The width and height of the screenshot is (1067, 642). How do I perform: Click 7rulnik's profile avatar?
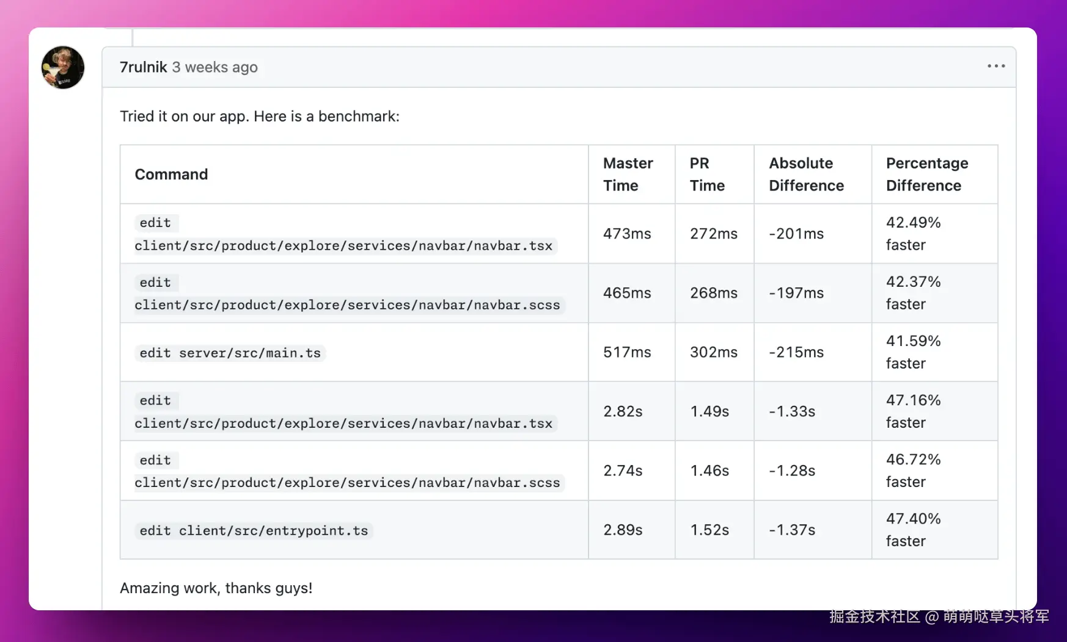point(62,67)
